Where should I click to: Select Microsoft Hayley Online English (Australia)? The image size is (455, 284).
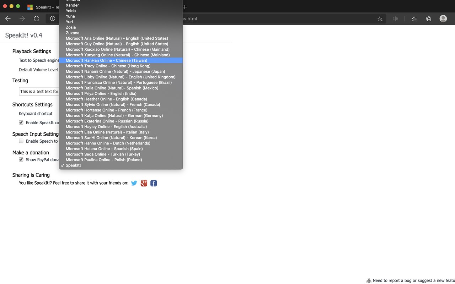121,126
